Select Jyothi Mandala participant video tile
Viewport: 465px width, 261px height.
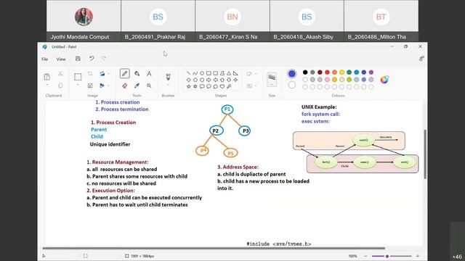(x=84, y=20)
